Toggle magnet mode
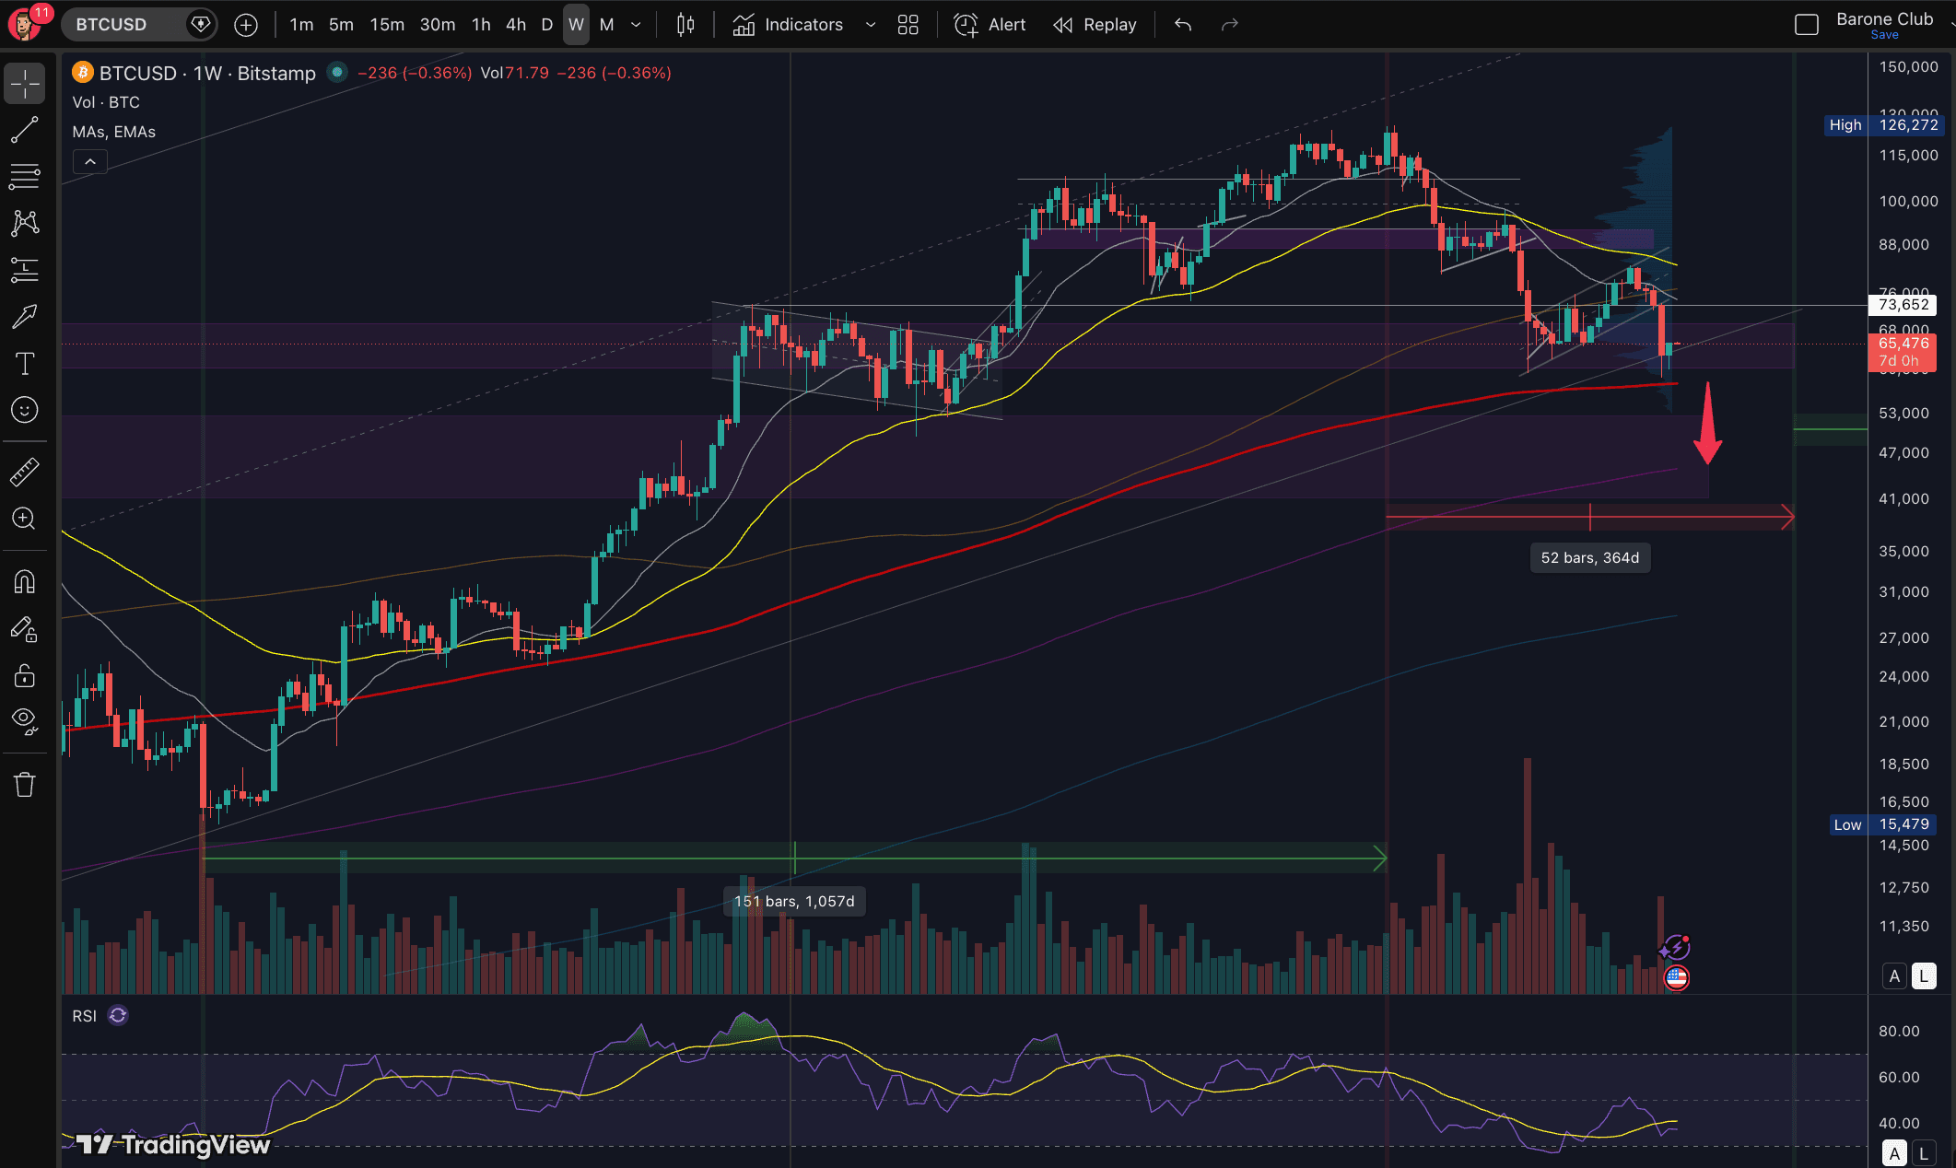Viewport: 1956px width, 1168px height. tap(25, 582)
